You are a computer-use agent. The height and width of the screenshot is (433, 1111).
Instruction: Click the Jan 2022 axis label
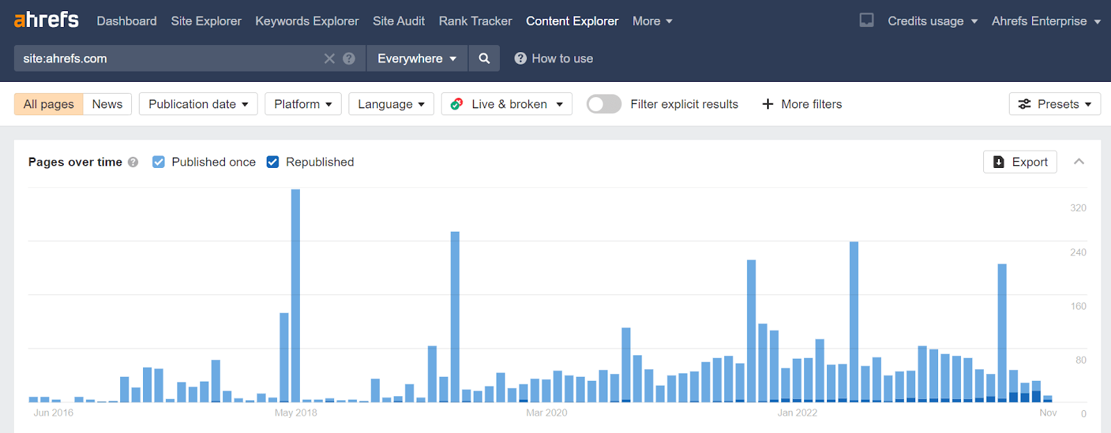pos(797,413)
